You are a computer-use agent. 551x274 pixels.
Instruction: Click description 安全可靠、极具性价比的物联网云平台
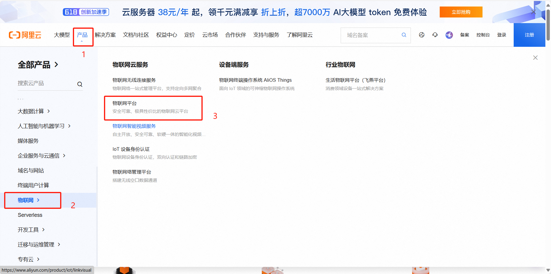point(150,111)
